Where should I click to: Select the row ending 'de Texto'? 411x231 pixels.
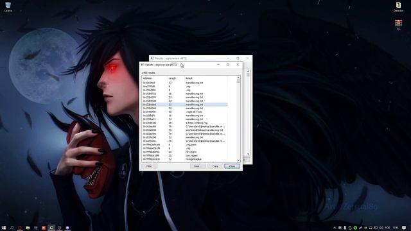pyautogui.click(x=184, y=112)
